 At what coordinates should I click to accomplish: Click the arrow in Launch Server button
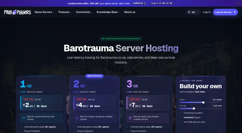235,12
